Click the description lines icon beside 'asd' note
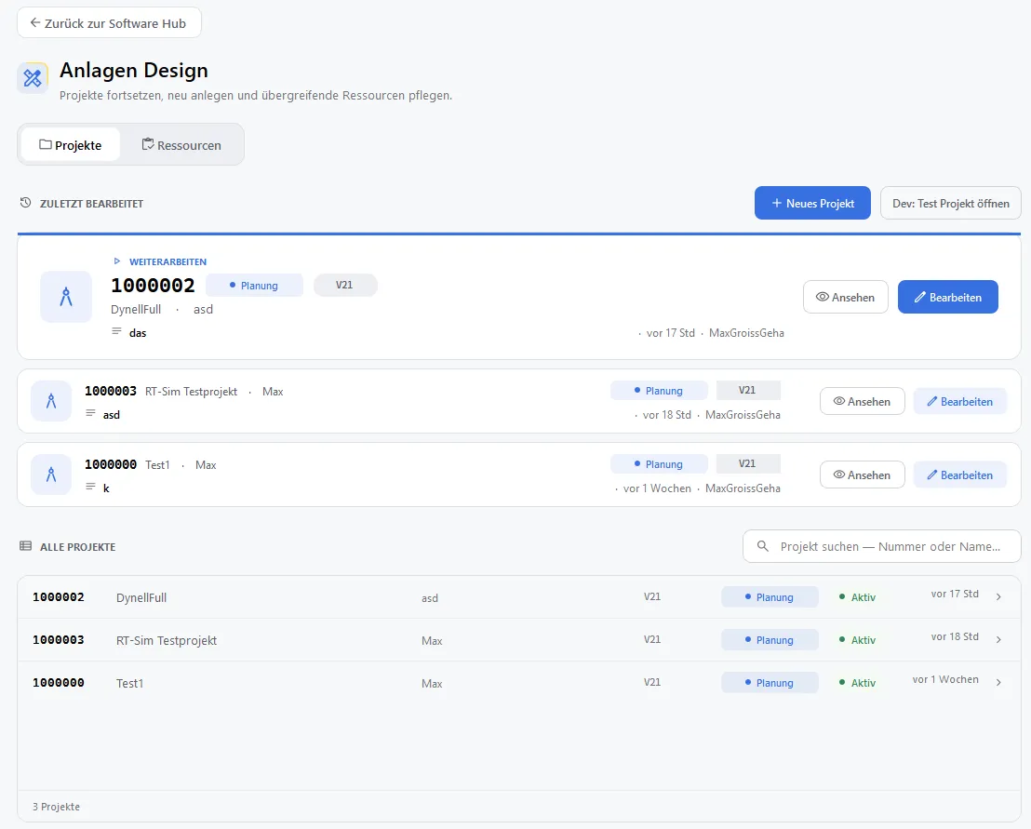This screenshot has width=1031, height=829. [91, 413]
